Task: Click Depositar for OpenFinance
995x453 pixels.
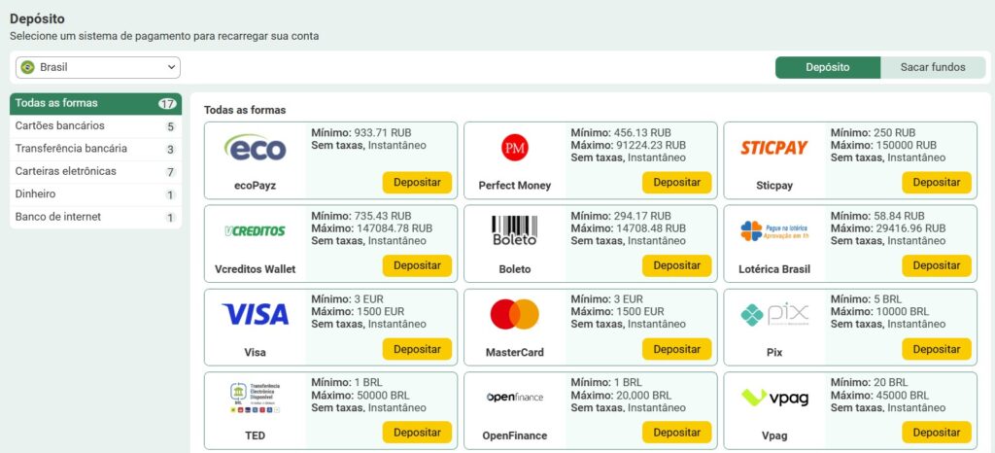Action: coord(676,433)
